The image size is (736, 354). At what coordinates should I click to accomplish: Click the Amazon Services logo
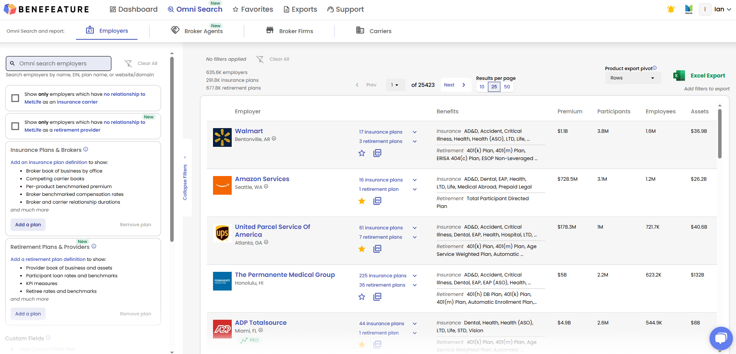pos(222,185)
